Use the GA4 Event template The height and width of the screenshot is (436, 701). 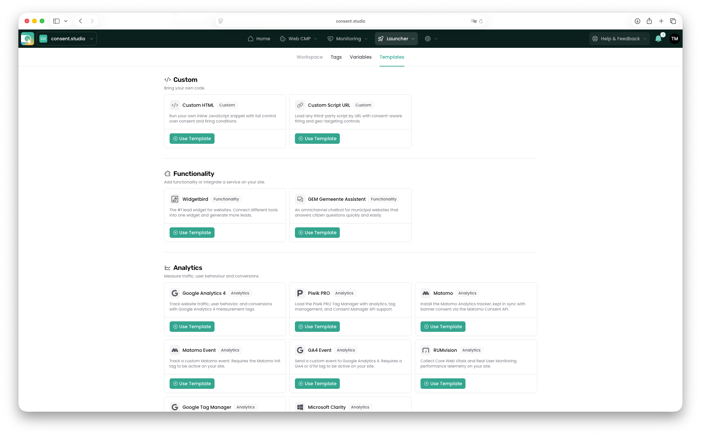317,384
